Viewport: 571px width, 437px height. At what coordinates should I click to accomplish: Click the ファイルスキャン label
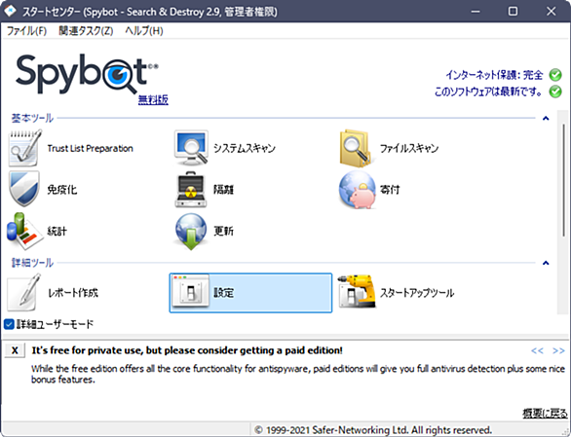click(x=409, y=148)
